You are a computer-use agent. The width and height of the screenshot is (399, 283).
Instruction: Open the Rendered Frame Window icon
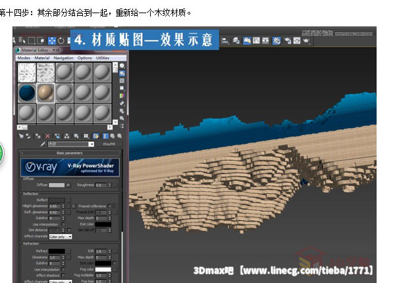[x=297, y=41]
